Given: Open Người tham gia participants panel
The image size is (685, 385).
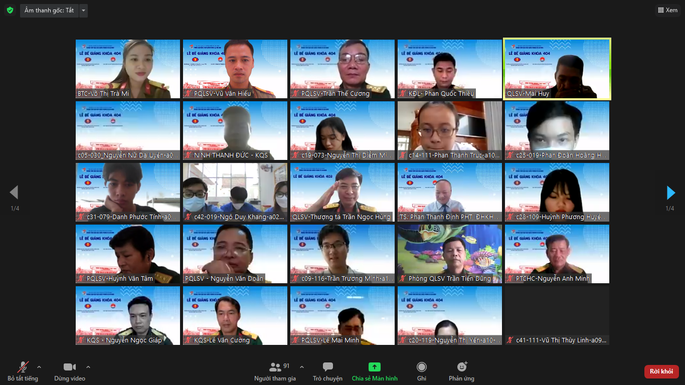Looking at the screenshot, I should click(275, 371).
